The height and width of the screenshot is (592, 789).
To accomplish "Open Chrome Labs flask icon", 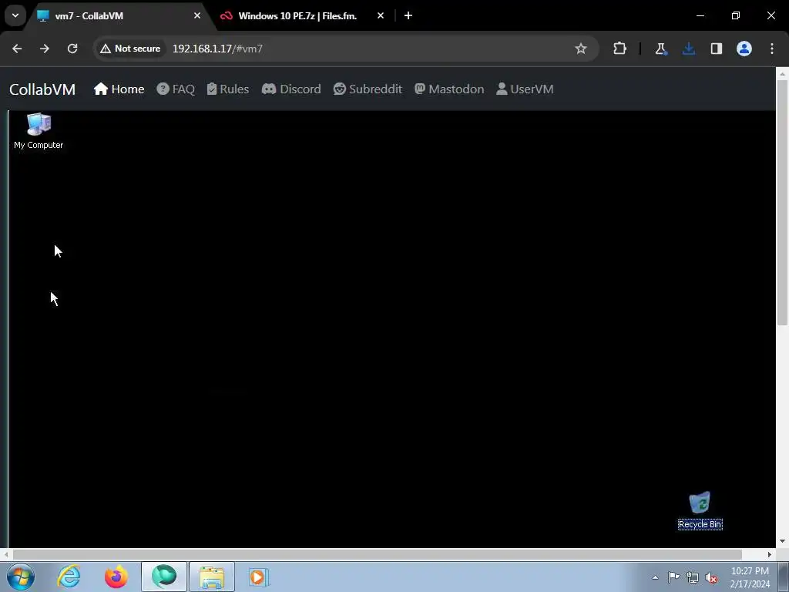I will point(660,49).
